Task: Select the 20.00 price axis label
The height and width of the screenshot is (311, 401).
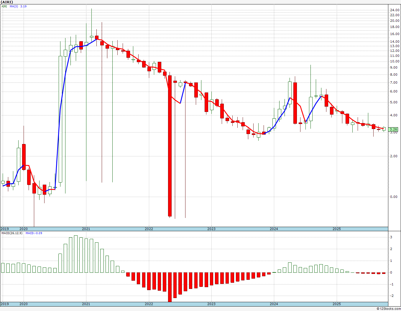Action: tap(395, 21)
